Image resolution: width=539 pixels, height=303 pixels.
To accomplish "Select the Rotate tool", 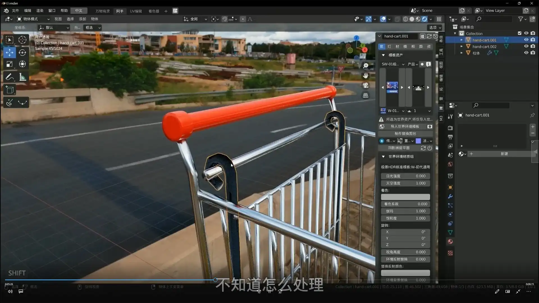I will coord(22,52).
